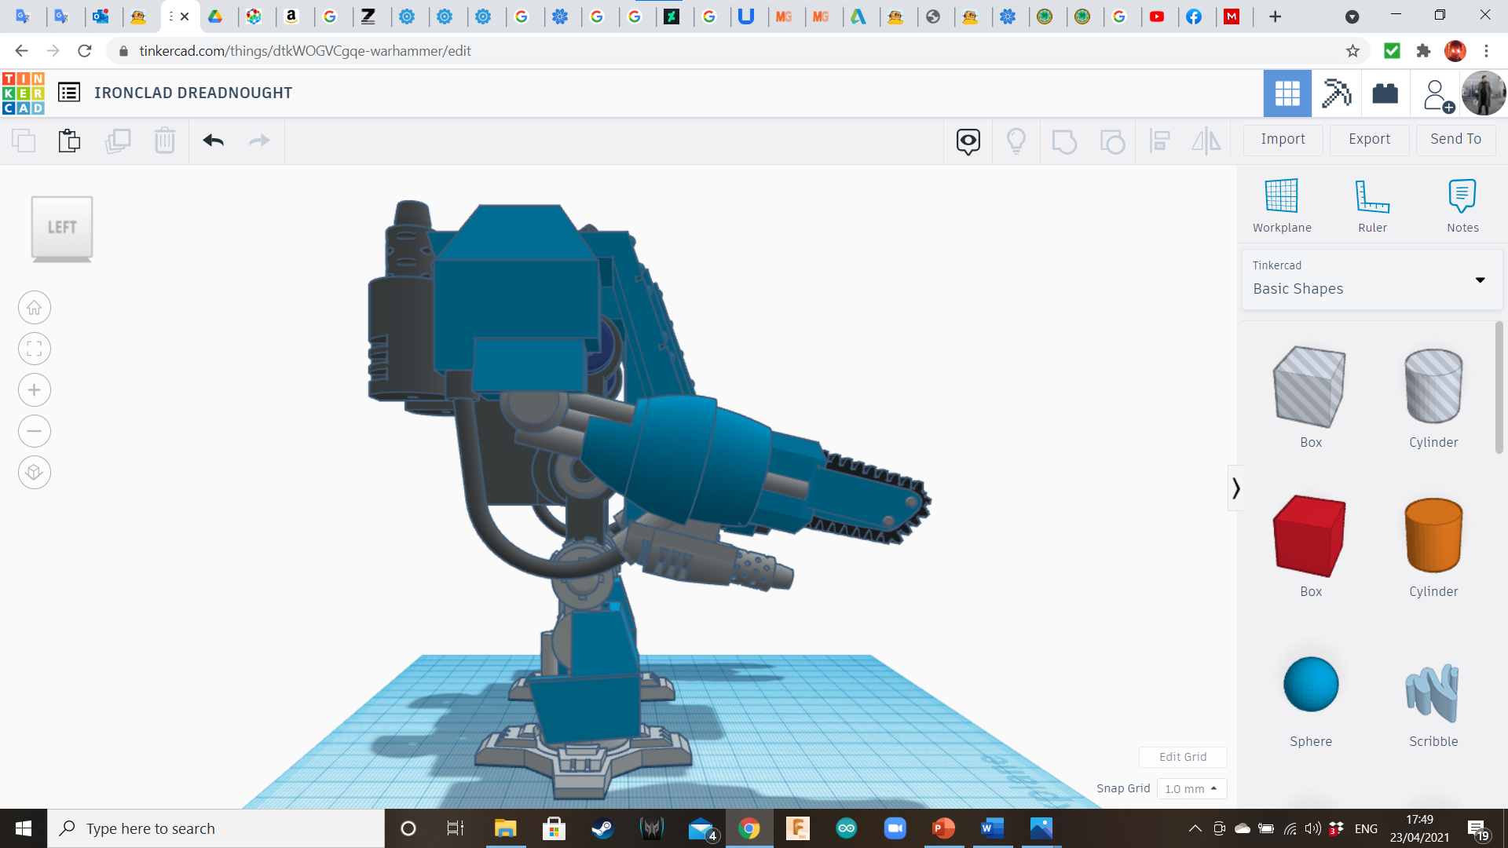This screenshot has width=1508, height=848.
Task: Click the Paste icon in toolbar
Action: click(69, 141)
